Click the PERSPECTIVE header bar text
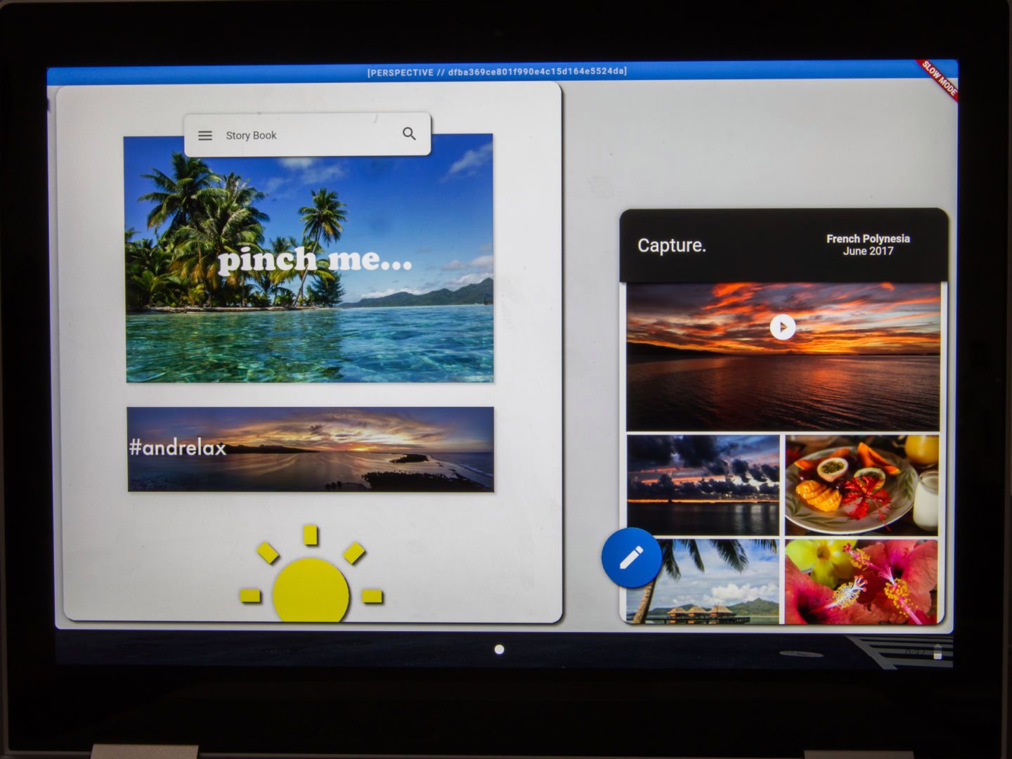This screenshot has width=1012, height=759. (497, 72)
